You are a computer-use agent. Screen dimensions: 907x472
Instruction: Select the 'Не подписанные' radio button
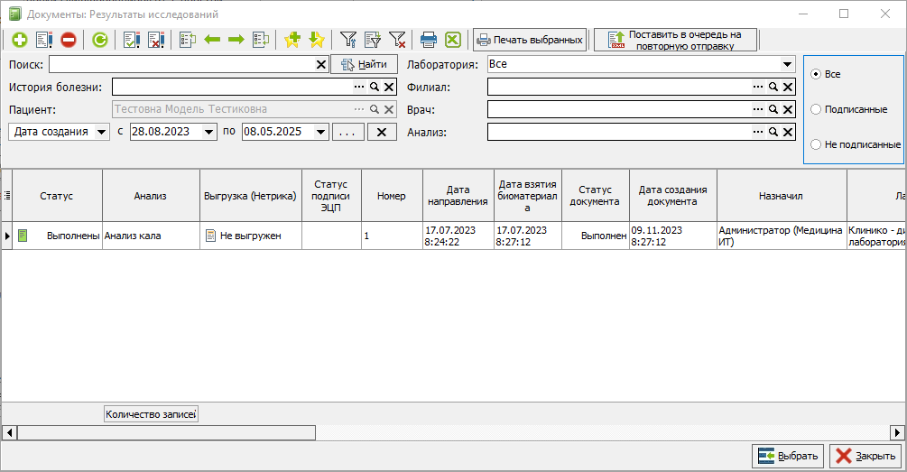coord(816,144)
